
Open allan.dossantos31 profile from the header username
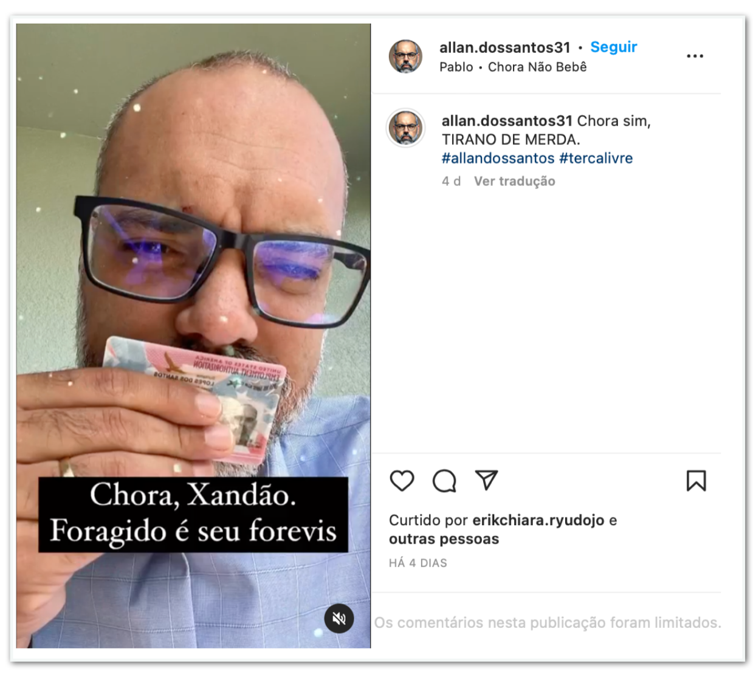(504, 47)
